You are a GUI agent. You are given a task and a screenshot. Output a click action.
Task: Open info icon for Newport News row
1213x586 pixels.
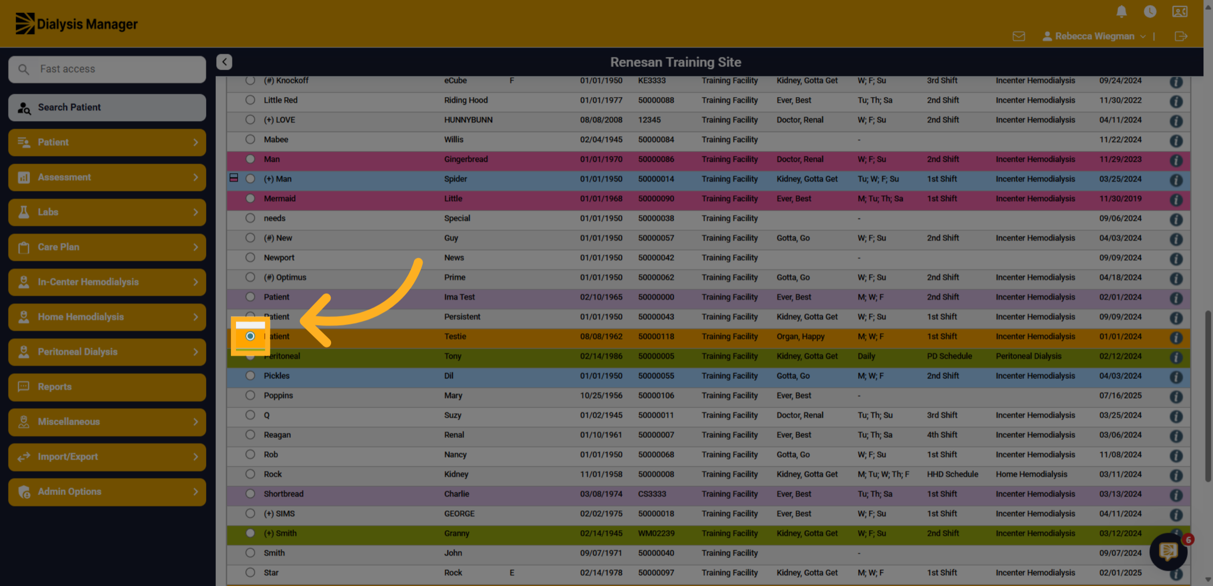point(1176,259)
